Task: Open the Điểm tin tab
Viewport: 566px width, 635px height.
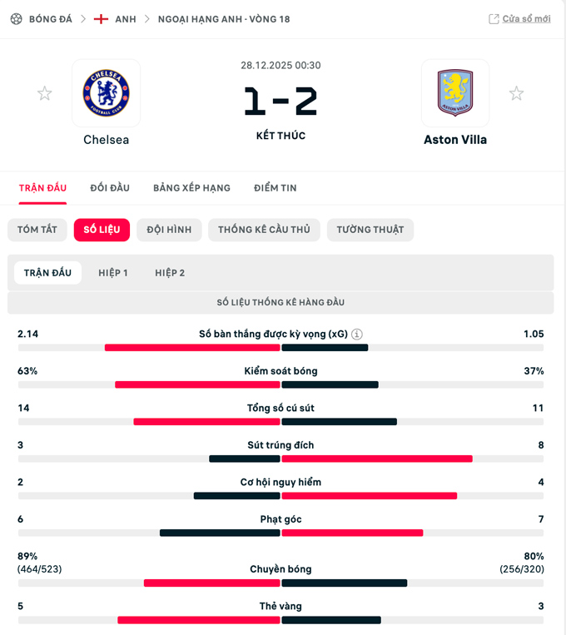Action: (x=276, y=188)
